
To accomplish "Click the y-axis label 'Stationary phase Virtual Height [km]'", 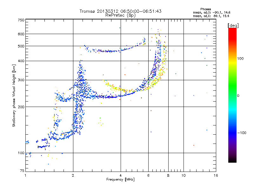I will 14,96.
